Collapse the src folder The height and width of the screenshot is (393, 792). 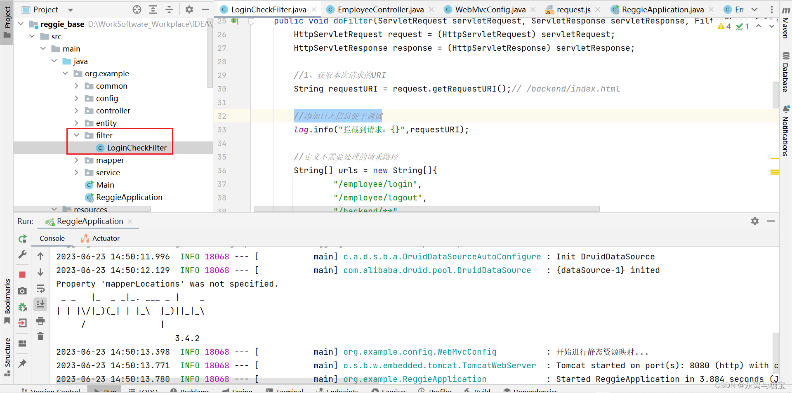tap(32, 36)
